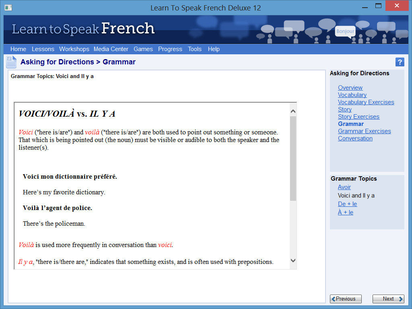
Task: Click the vertical scrollbar thumb in the grammar box
Action: coord(293,159)
